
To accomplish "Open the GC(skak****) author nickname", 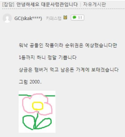I will [x=28, y=18].
